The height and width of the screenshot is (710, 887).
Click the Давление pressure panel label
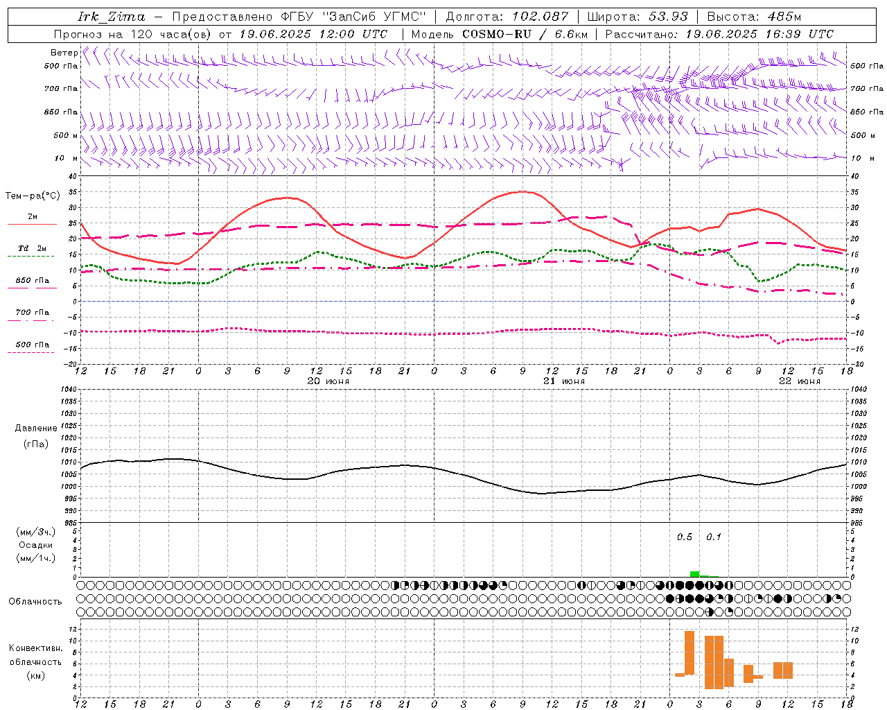[36, 428]
